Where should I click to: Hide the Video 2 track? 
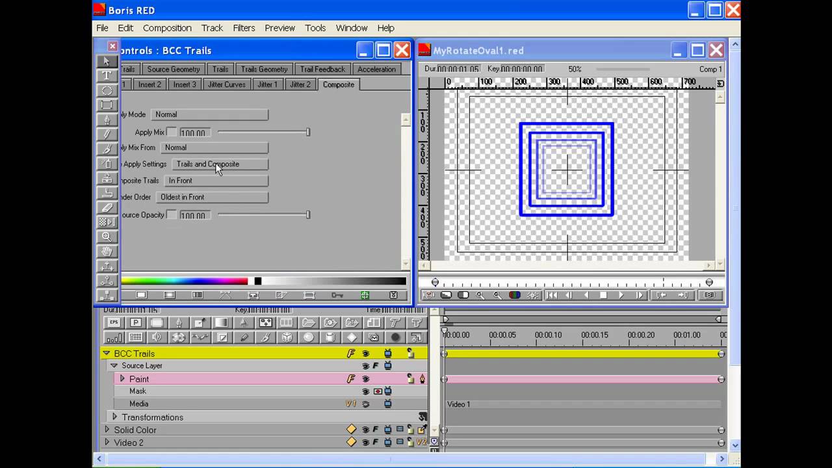point(365,443)
